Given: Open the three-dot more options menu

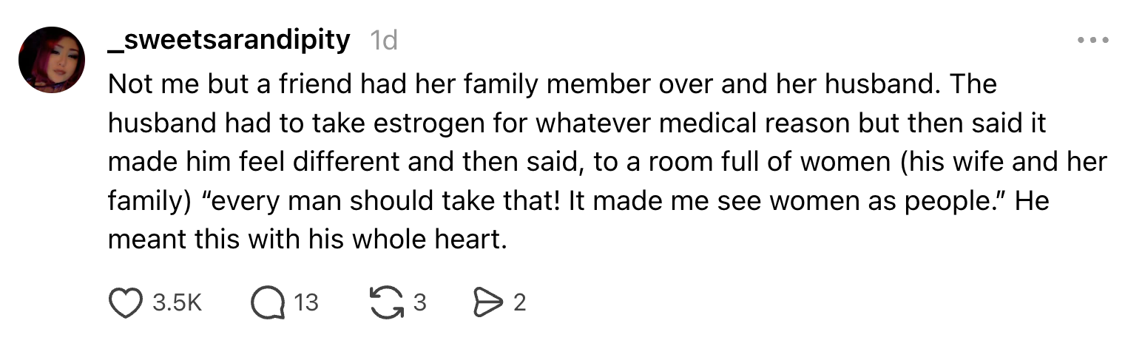Looking at the screenshot, I should [x=1092, y=40].
